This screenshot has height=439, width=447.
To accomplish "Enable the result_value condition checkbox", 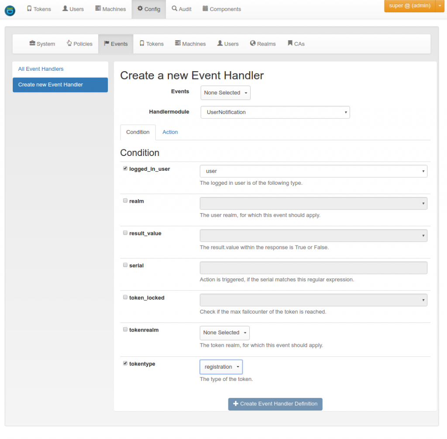I will (x=125, y=233).
